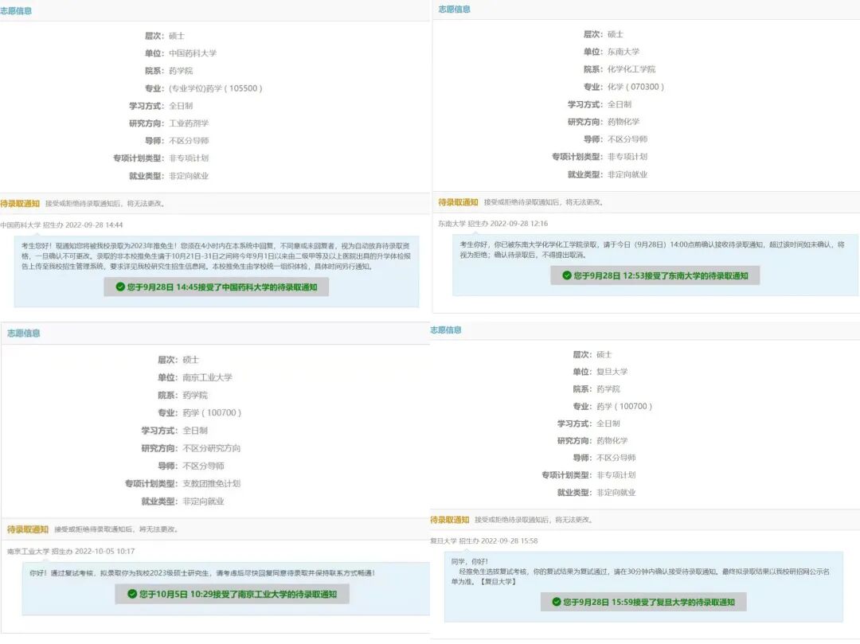Click the 东南大学 acceptance confirmation button
This screenshot has width=860, height=644.
[x=655, y=275]
